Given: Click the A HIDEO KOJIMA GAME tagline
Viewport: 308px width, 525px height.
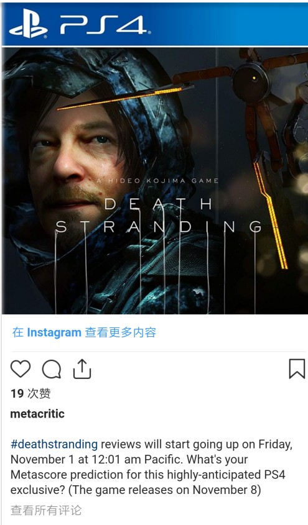Looking at the screenshot, I should (157, 181).
